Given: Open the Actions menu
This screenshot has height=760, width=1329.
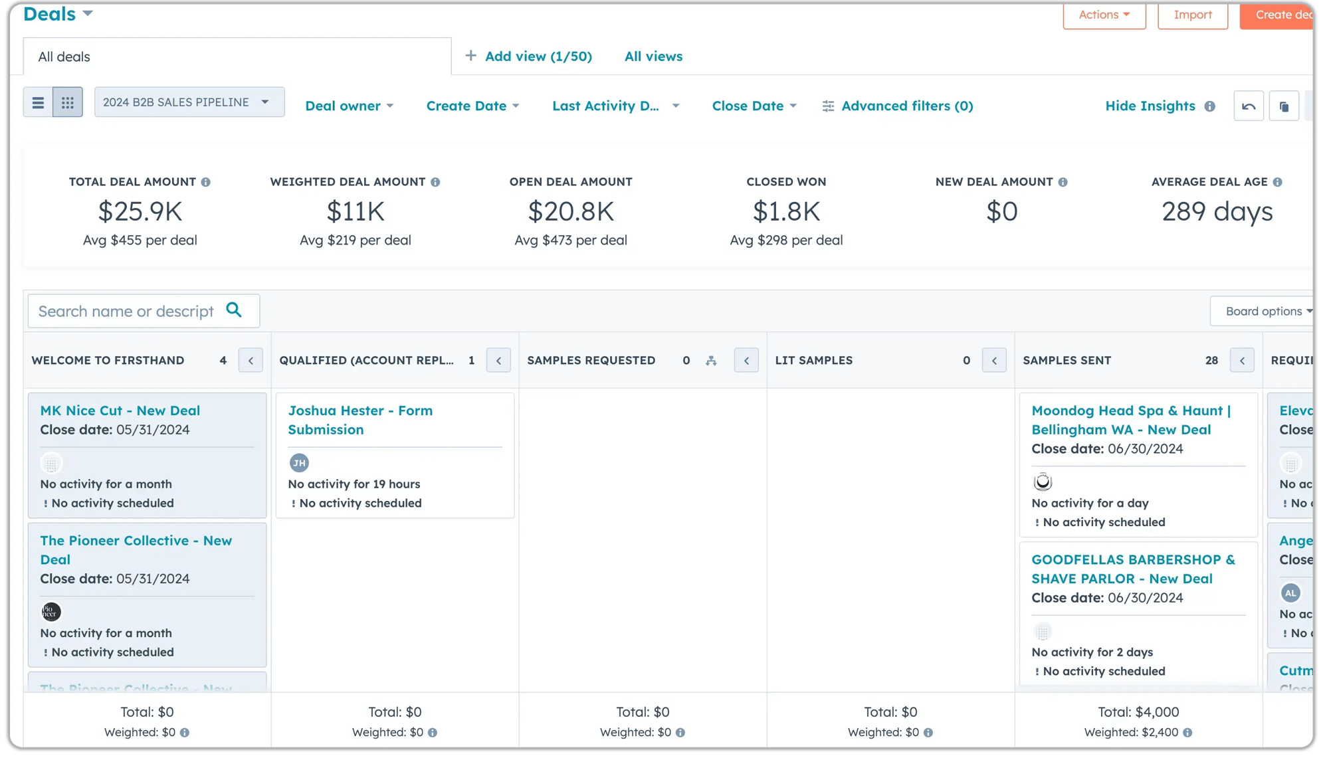Looking at the screenshot, I should click(x=1103, y=14).
